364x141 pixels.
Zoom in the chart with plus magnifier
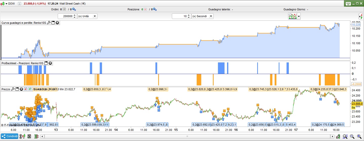click(359, 136)
